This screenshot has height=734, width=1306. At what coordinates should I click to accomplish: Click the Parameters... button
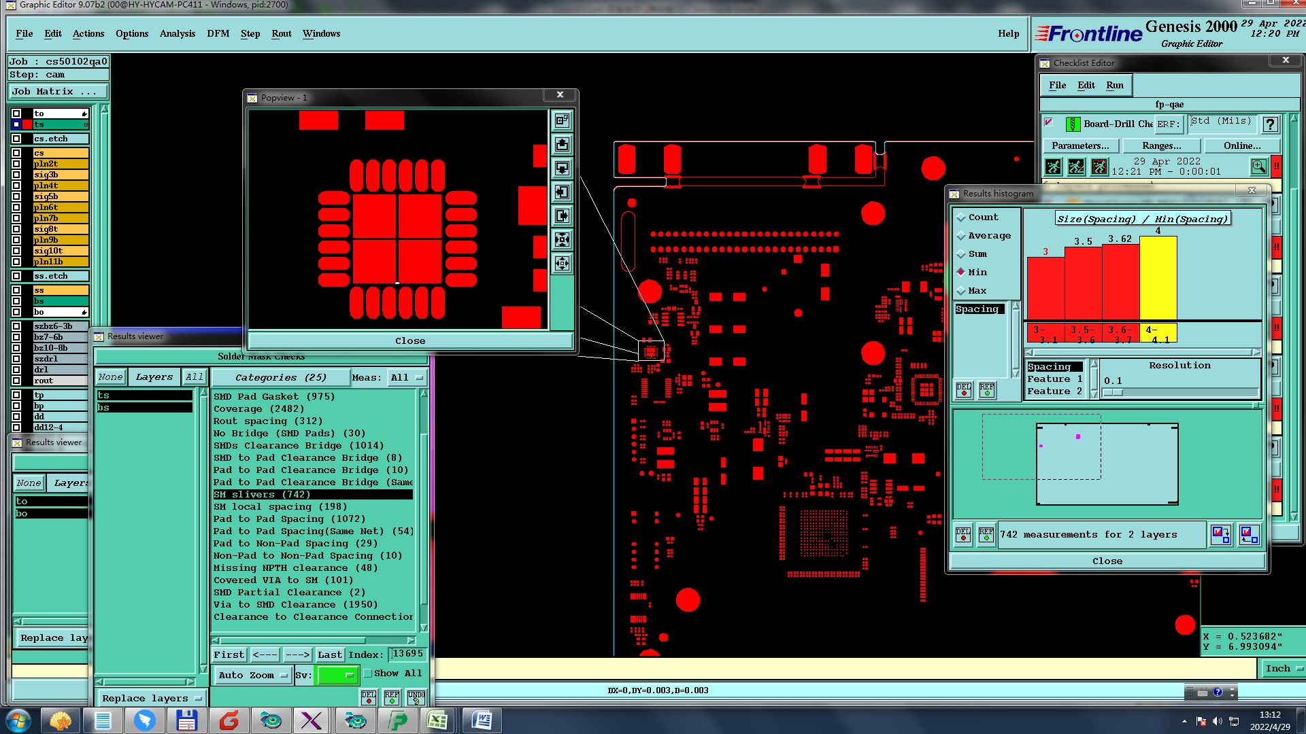[1079, 145]
